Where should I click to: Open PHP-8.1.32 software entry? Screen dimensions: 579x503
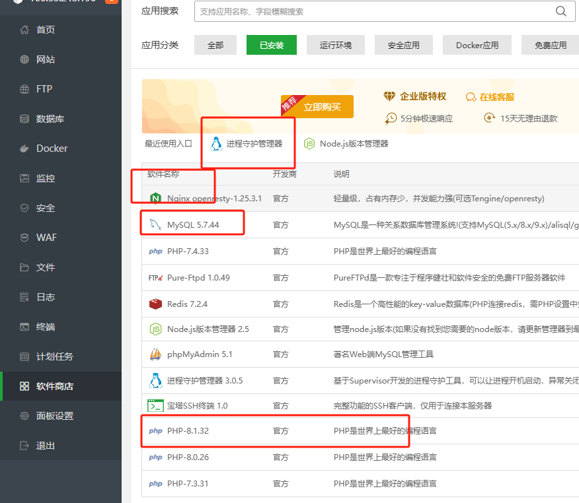(188, 431)
